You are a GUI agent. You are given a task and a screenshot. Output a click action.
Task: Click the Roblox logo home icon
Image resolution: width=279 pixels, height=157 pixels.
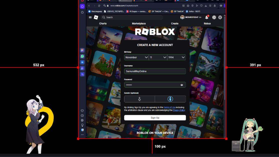point(96,17)
